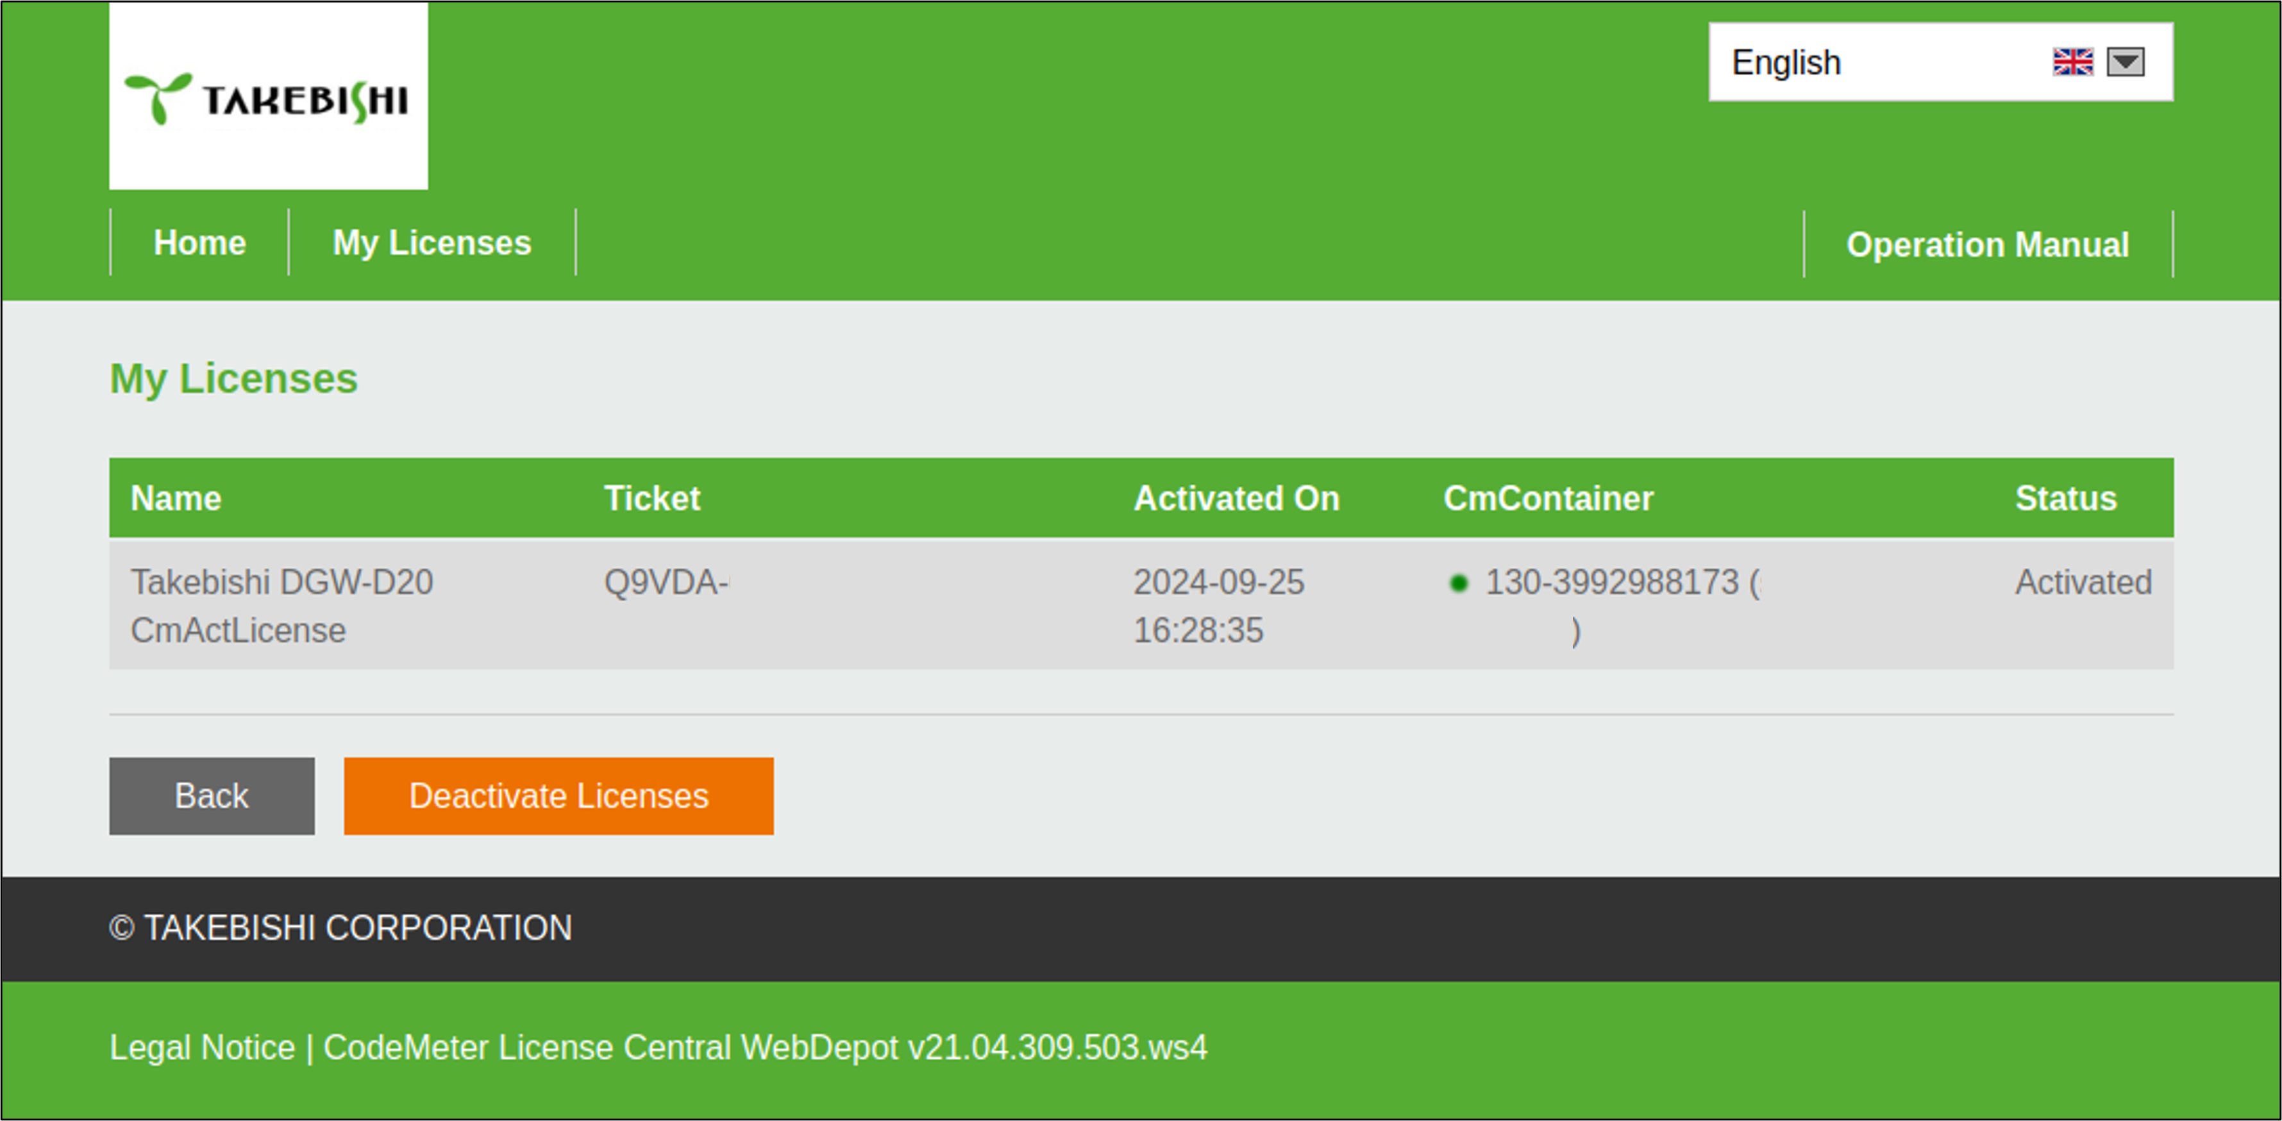Screen dimensions: 2282x1121
Task: Click the Q9VDA- ticket value
Action: 666,583
